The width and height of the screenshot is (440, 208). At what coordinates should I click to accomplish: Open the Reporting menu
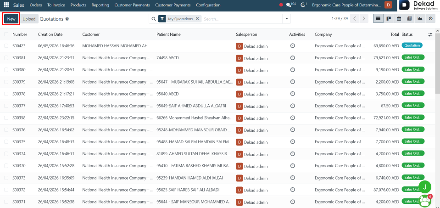pos(100,5)
